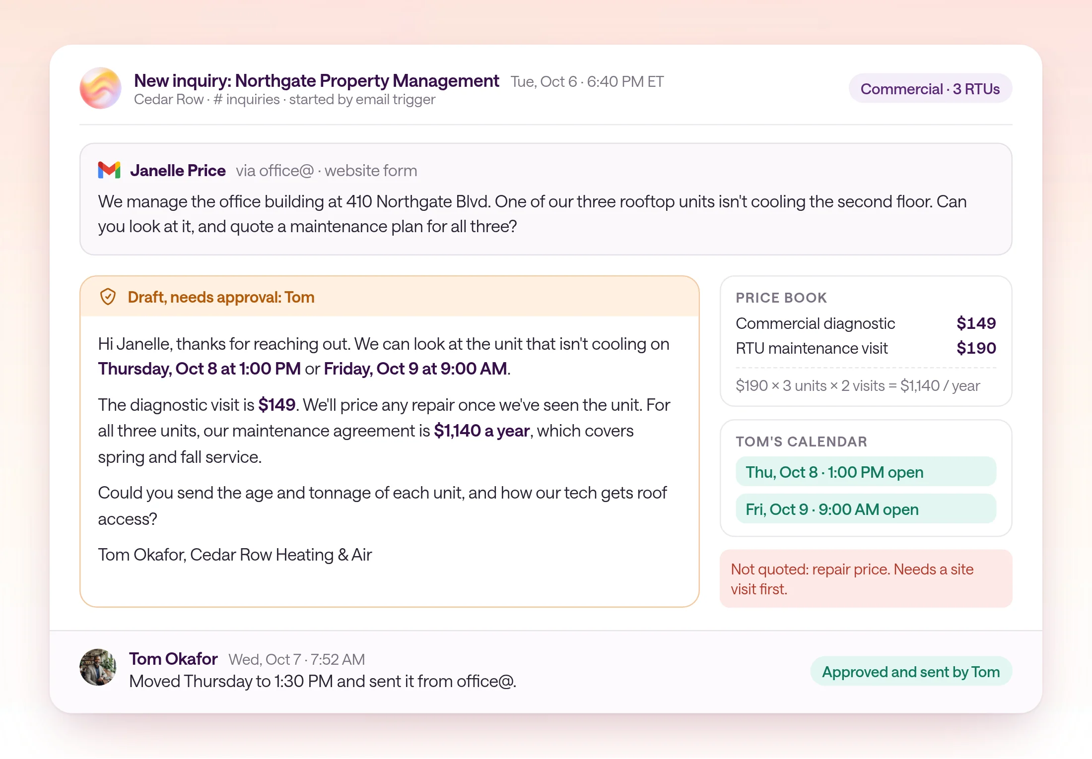Open Tom Okafor's profile photo
This screenshot has height=759, width=1092.
[x=98, y=667]
